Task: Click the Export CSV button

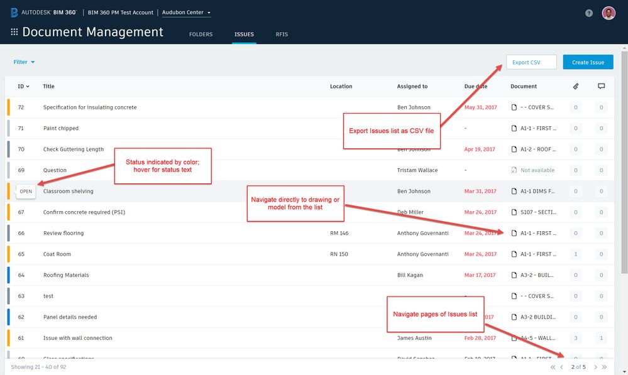Action: pyautogui.click(x=531, y=62)
